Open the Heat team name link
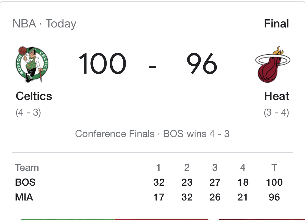The height and width of the screenshot is (220, 305). [277, 96]
